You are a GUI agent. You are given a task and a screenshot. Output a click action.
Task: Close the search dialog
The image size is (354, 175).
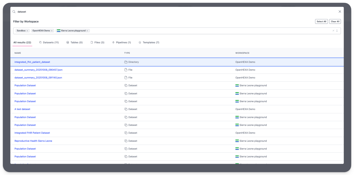pos(340,12)
